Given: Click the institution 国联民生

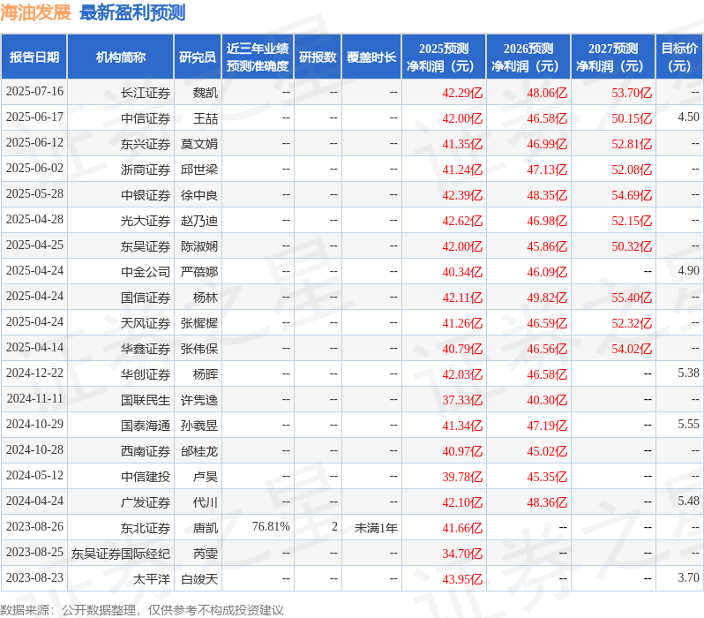Looking at the screenshot, I should click(x=146, y=401).
